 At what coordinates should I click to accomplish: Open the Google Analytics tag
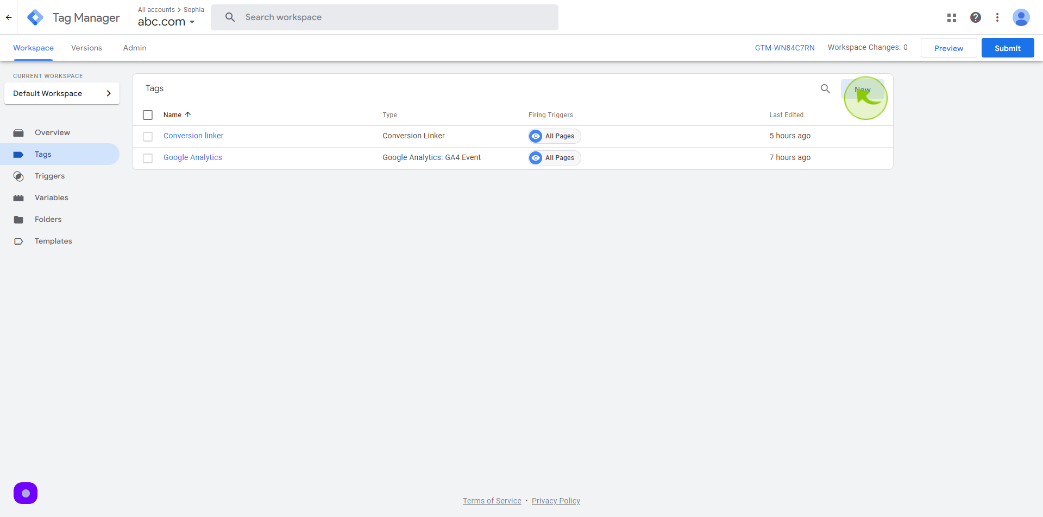coord(193,157)
